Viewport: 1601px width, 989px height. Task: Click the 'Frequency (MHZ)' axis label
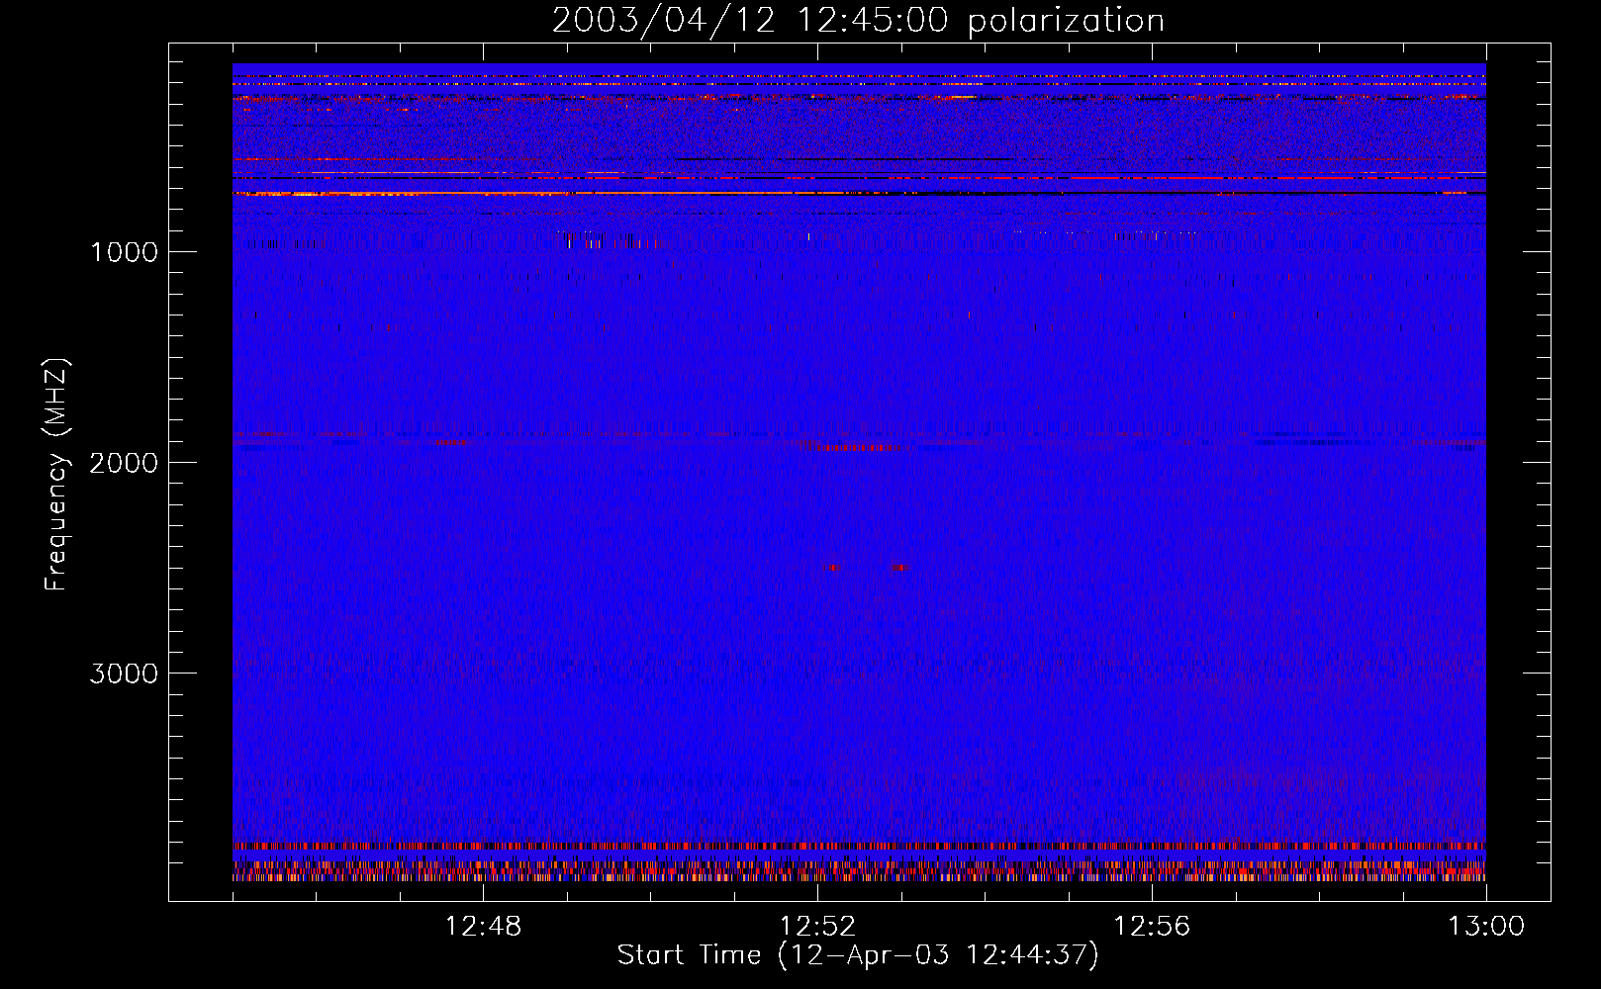[x=56, y=475]
